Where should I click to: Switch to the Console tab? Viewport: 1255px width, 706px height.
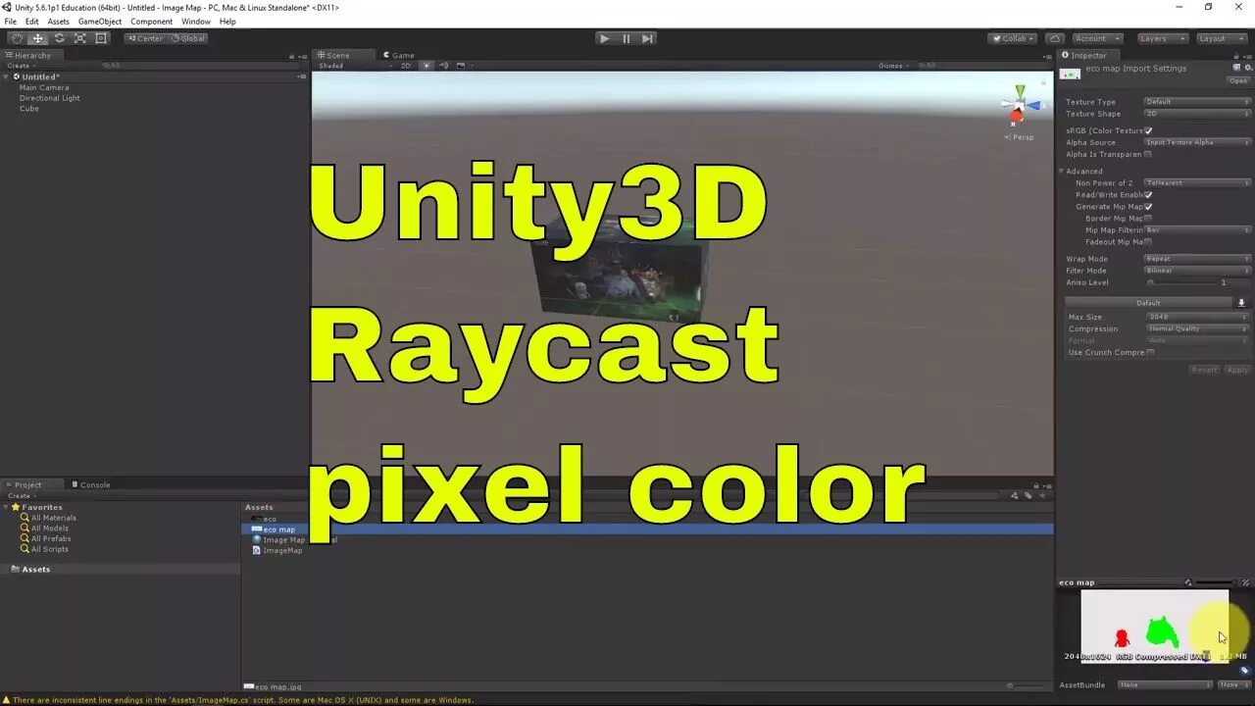(90, 484)
